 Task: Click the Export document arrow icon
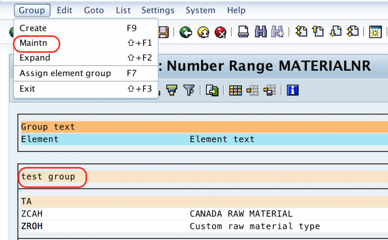click(x=212, y=90)
